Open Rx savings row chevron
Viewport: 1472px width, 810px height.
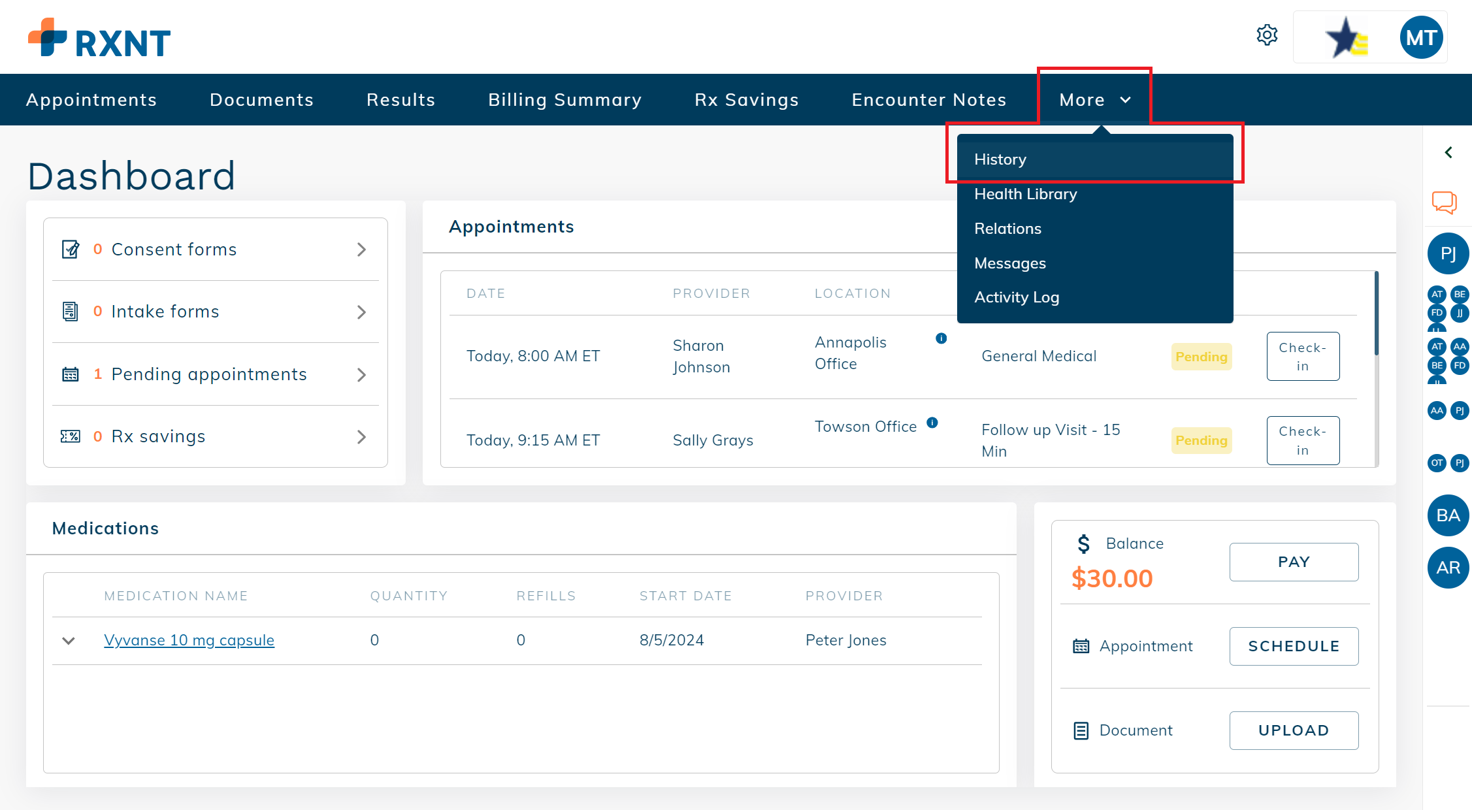coord(361,437)
